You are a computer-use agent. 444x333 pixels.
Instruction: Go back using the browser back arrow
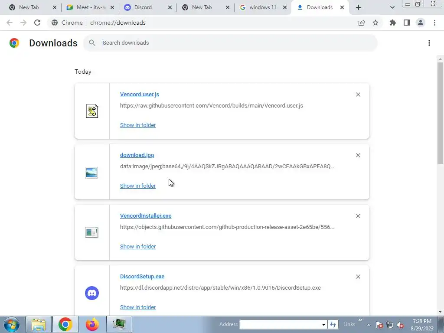point(10,23)
